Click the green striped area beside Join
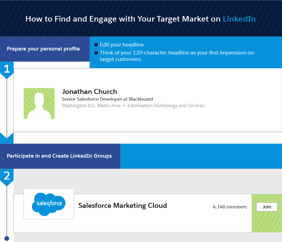This screenshot has height=242, width=282. pos(267,223)
